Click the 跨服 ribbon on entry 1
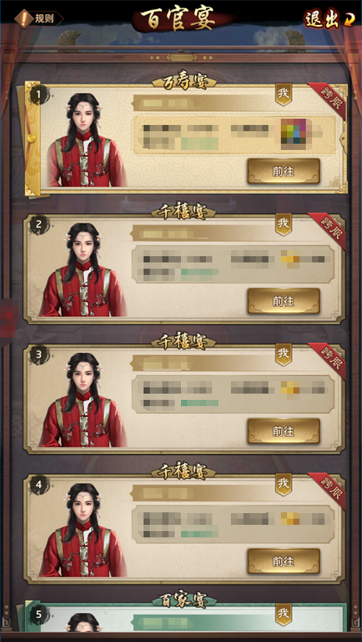Screen dimensions: 362x642 (x=329, y=99)
